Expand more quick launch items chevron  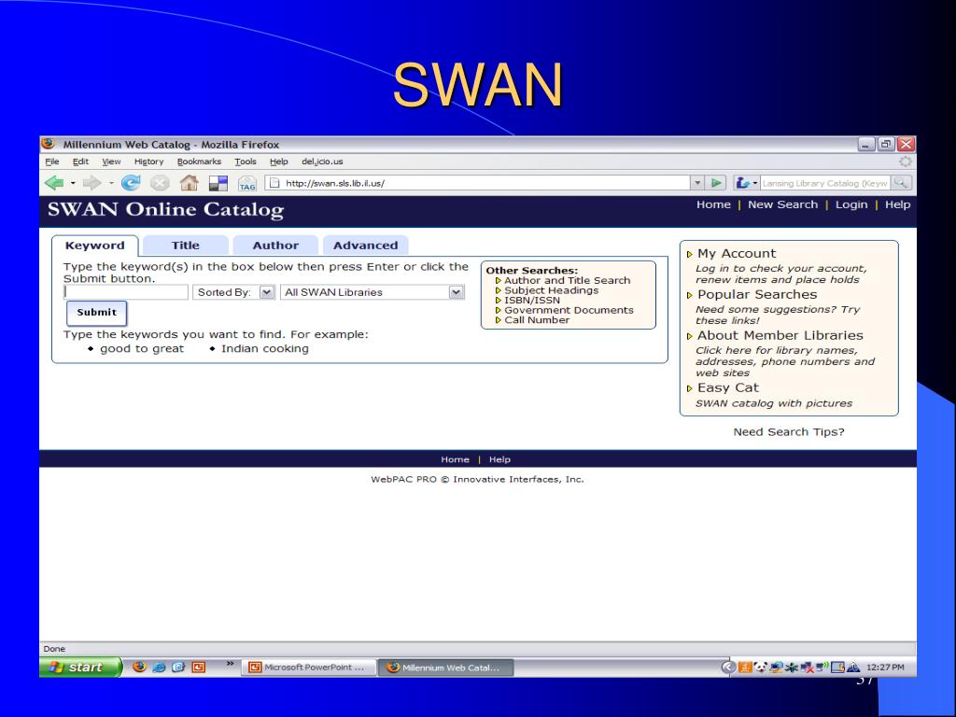click(230, 664)
